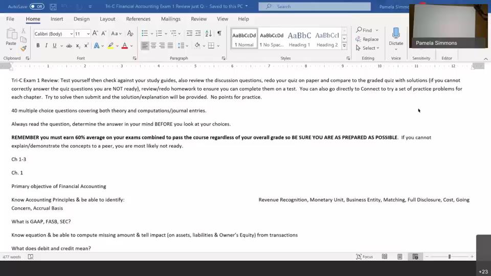
Task: Click the Numbering list icon
Action: pos(159,33)
